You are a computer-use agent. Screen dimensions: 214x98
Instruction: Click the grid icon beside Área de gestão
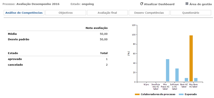coord(187,4)
